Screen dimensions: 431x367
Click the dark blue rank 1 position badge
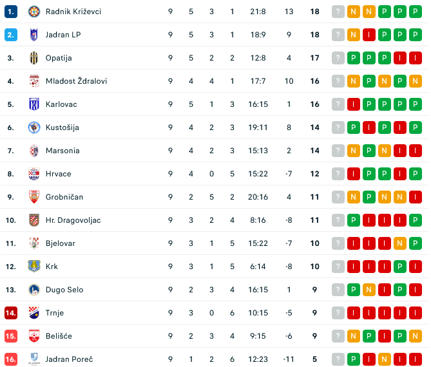click(x=11, y=12)
